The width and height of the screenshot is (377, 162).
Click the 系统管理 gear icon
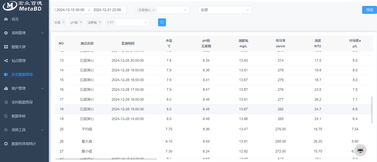coord(6,33)
